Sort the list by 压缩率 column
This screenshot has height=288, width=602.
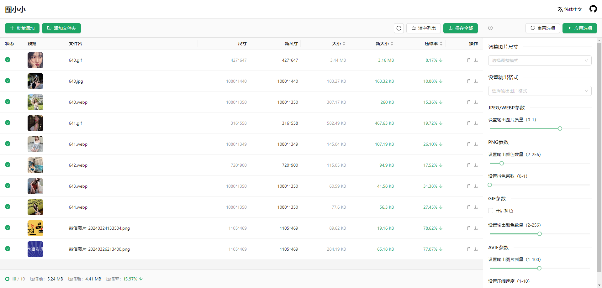[434, 44]
